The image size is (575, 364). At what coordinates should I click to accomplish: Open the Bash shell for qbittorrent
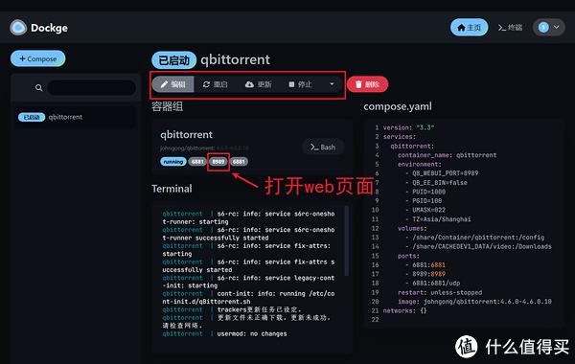coord(323,147)
